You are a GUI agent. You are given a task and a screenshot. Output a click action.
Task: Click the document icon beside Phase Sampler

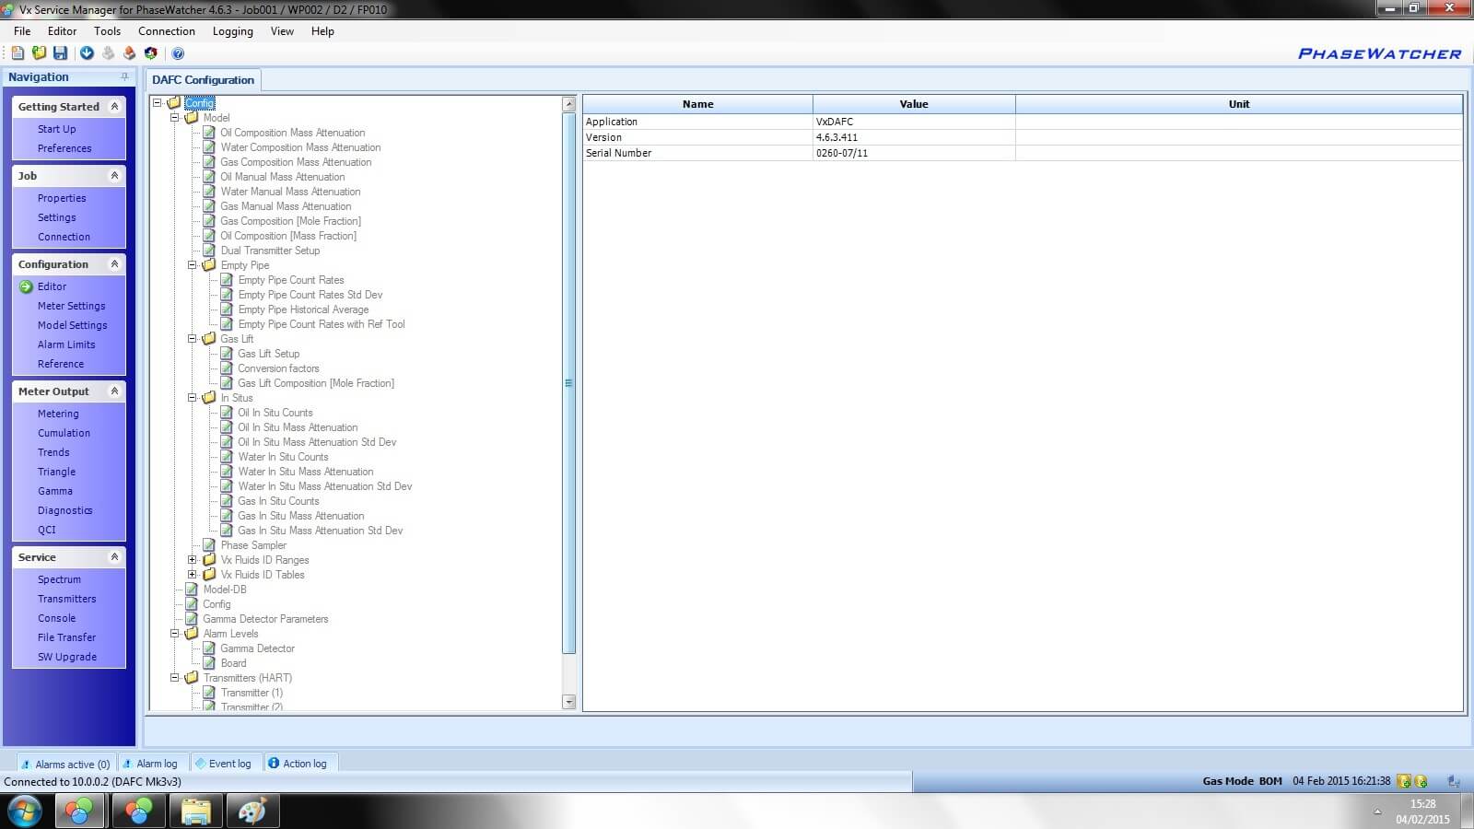(209, 545)
